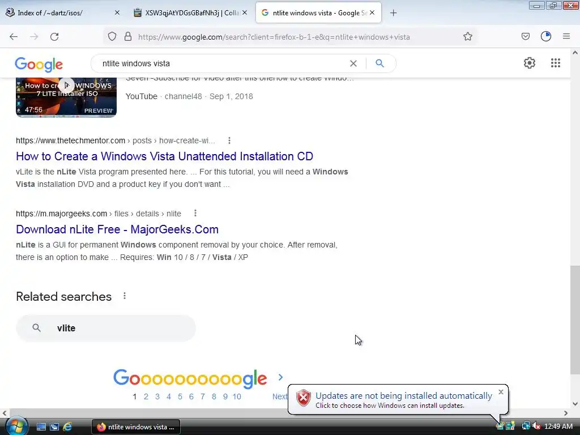
Task: Go back to the previous page
Action: pos(14,37)
